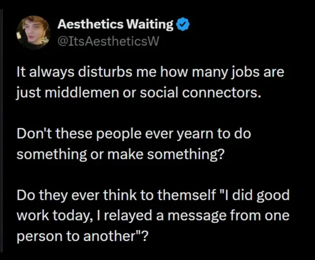This screenshot has width=315, height=260.
Task: Select the word "connectors." in the tweet
Action: [222, 93]
